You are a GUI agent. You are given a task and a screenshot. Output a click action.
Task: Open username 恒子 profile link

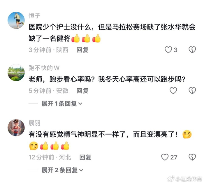34,16
